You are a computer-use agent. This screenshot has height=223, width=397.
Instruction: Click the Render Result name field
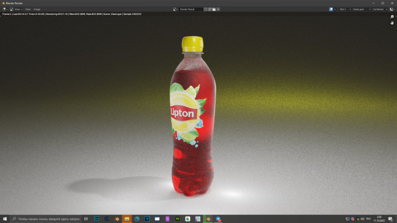(x=191, y=9)
